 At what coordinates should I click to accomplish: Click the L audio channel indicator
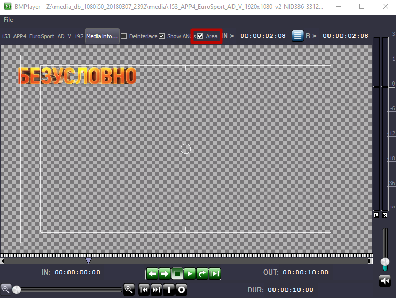[376, 215]
